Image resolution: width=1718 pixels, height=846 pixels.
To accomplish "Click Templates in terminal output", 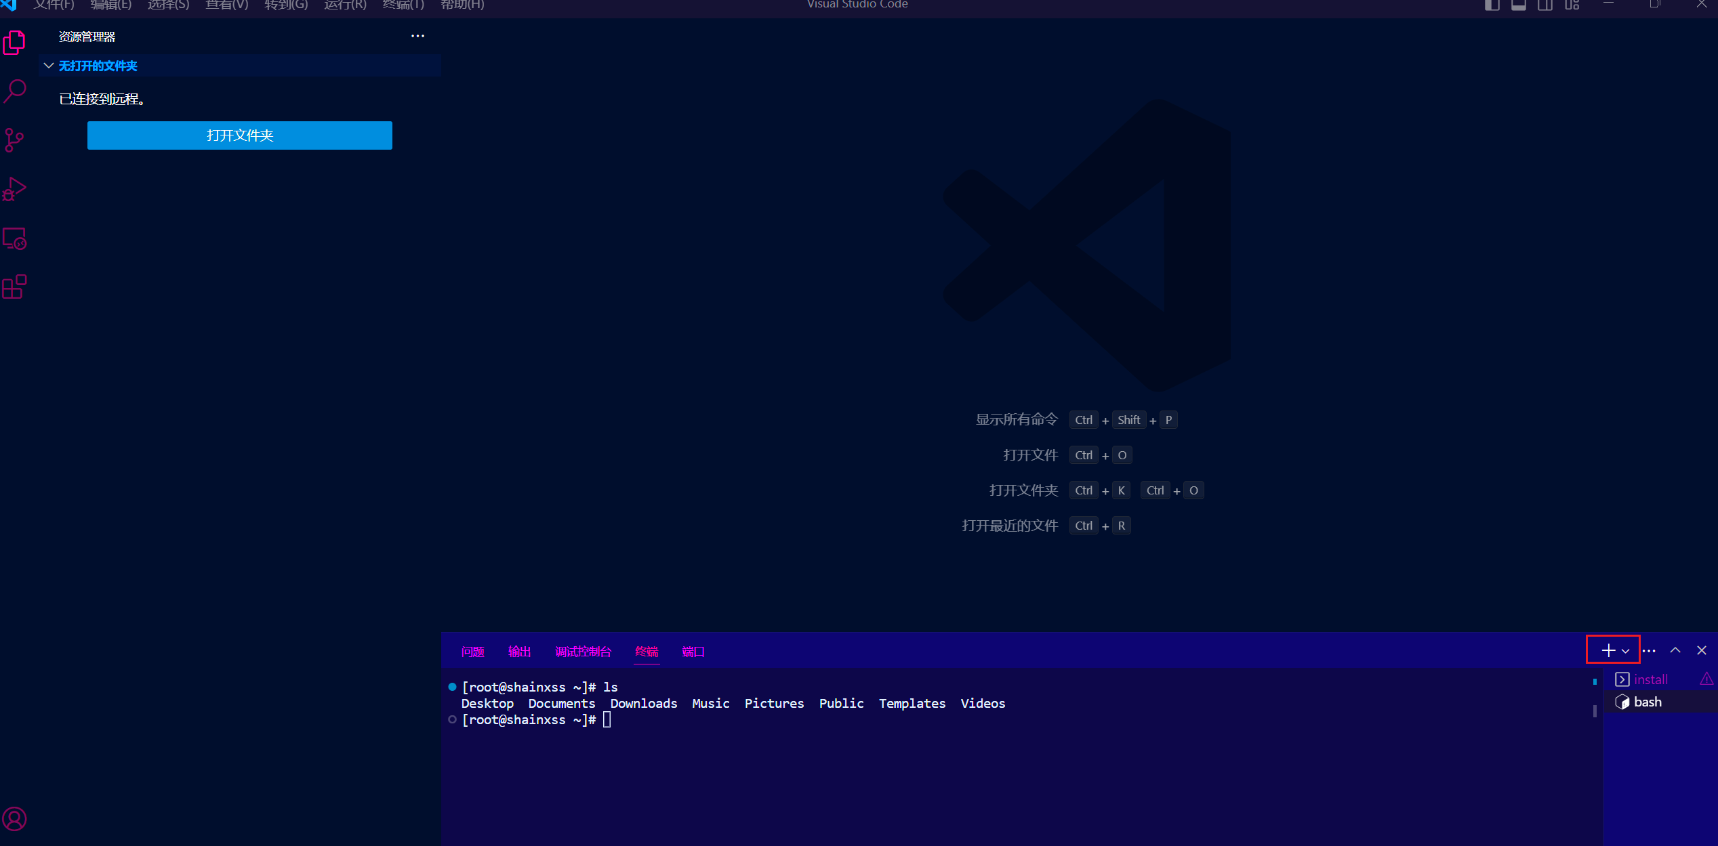I will (x=912, y=703).
